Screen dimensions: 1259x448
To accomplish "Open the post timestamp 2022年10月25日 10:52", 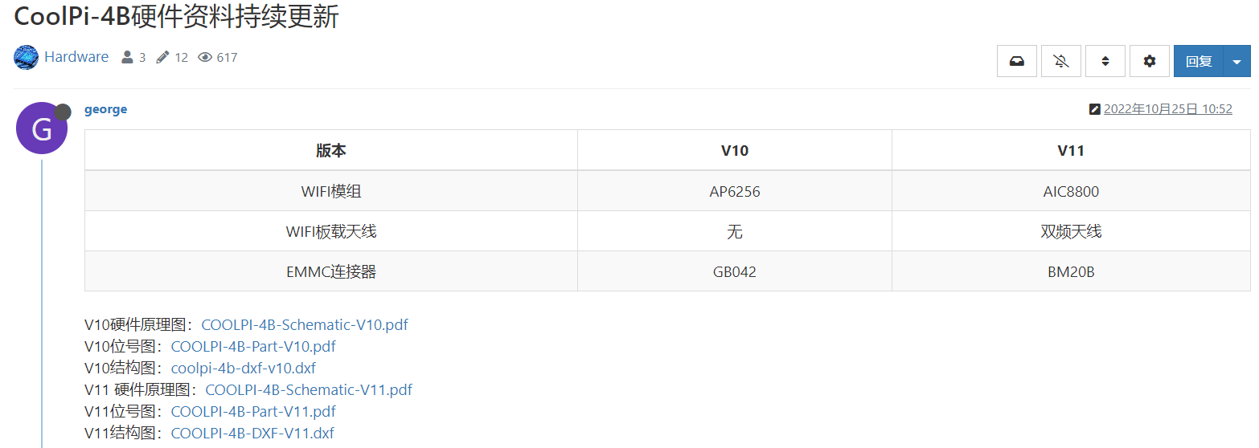I will click(x=1168, y=109).
